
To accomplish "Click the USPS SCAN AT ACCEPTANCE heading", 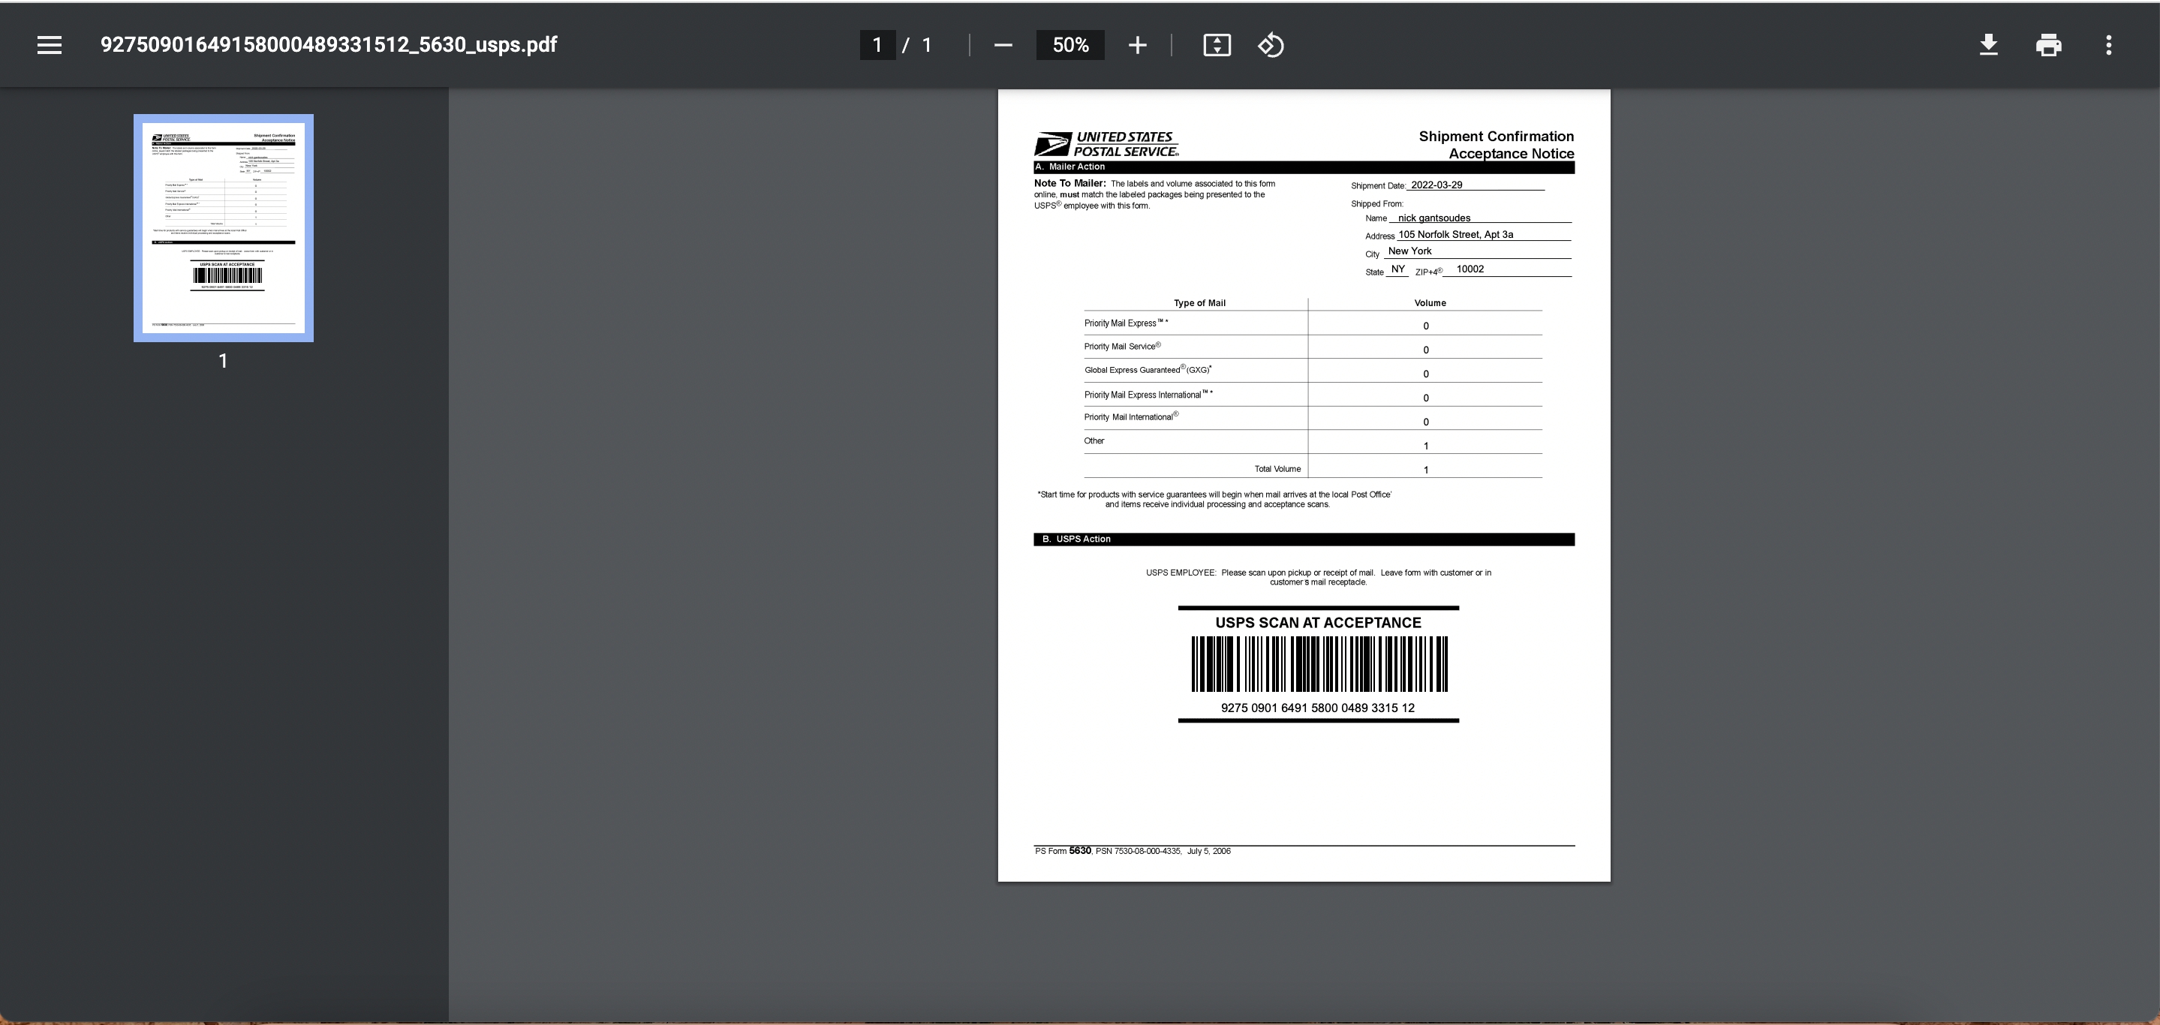I will click(x=1318, y=623).
